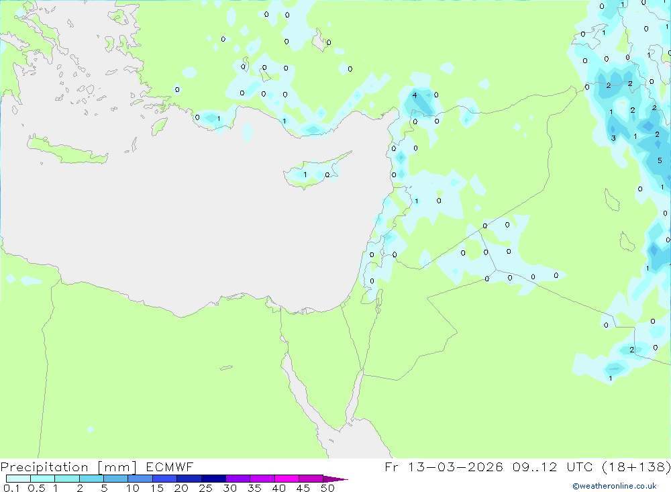Click the '0.1' legend scale label
This screenshot has height=492, width=671.
pos(11,488)
